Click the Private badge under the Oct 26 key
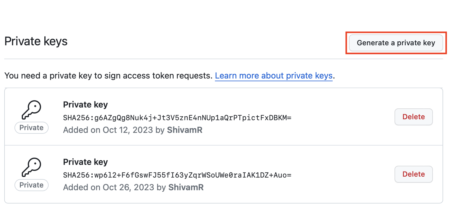The image size is (454, 218). click(x=31, y=185)
